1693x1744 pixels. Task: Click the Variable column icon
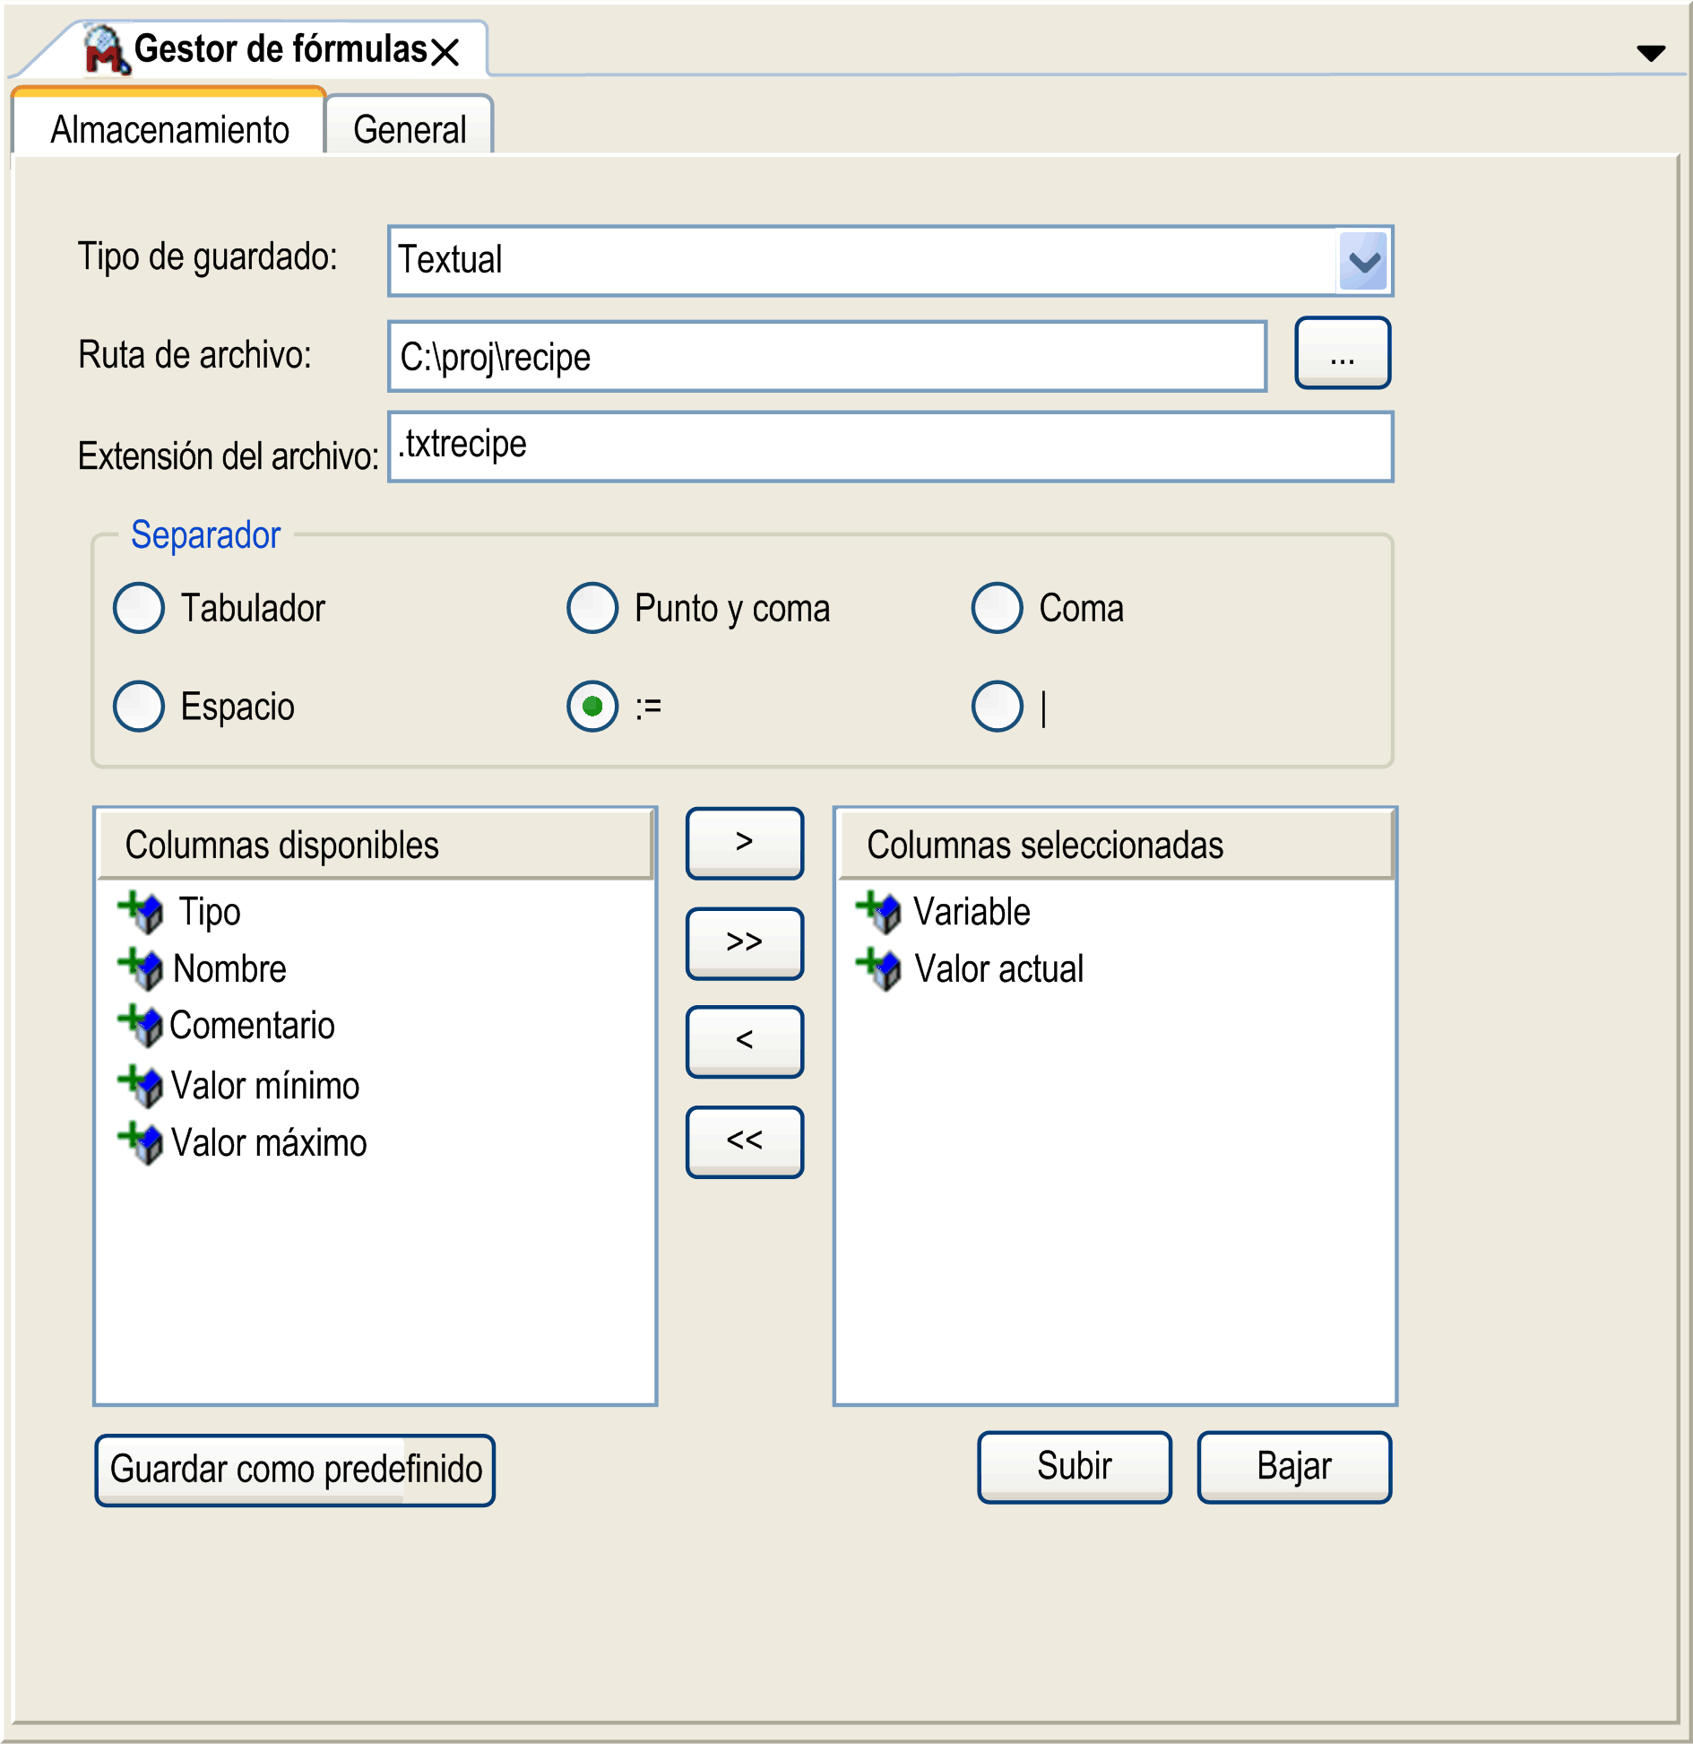click(879, 912)
